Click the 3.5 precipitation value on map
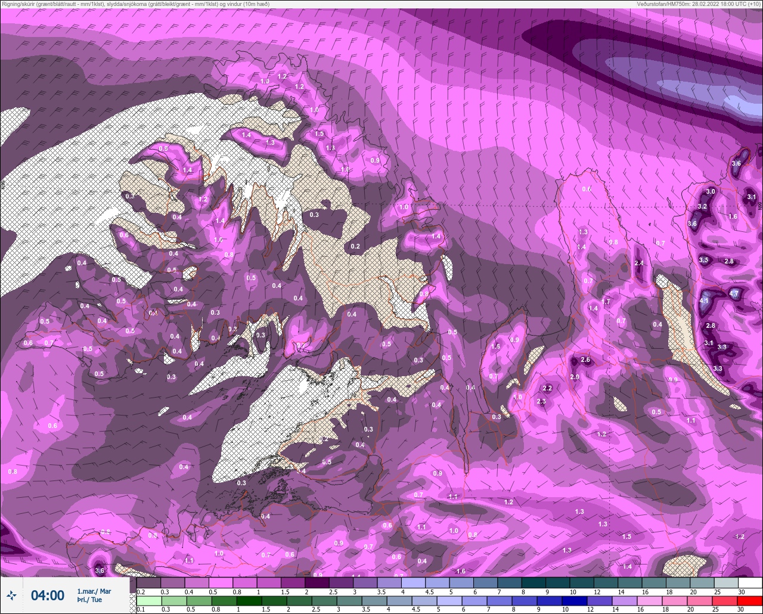Screen dimensions: 763x614 703,260
